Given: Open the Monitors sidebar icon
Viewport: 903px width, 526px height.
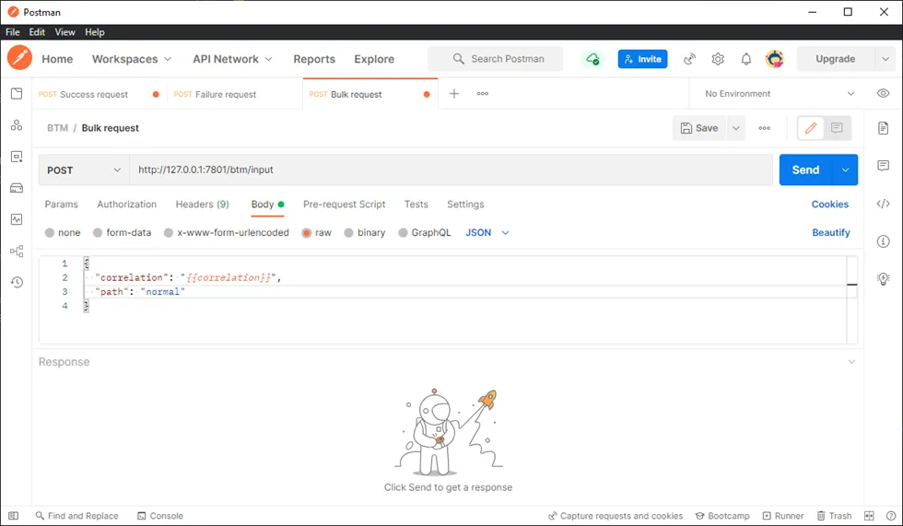Looking at the screenshot, I should [17, 219].
